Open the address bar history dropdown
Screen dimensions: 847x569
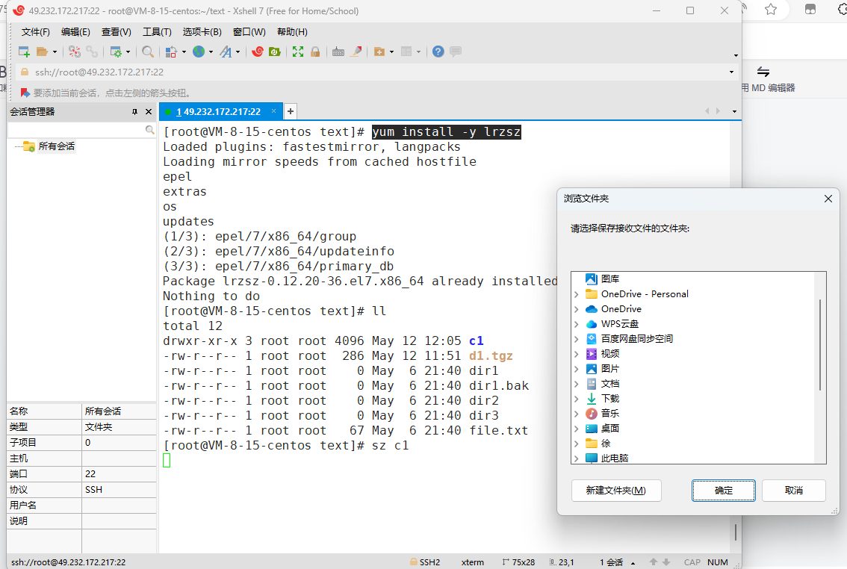pyautogui.click(x=731, y=72)
